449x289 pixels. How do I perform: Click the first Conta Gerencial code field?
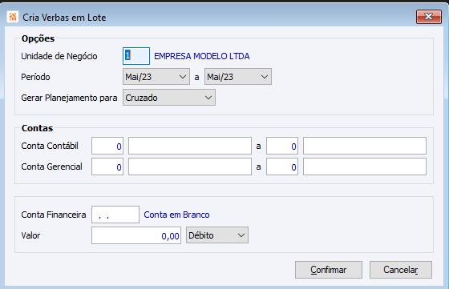pos(107,167)
